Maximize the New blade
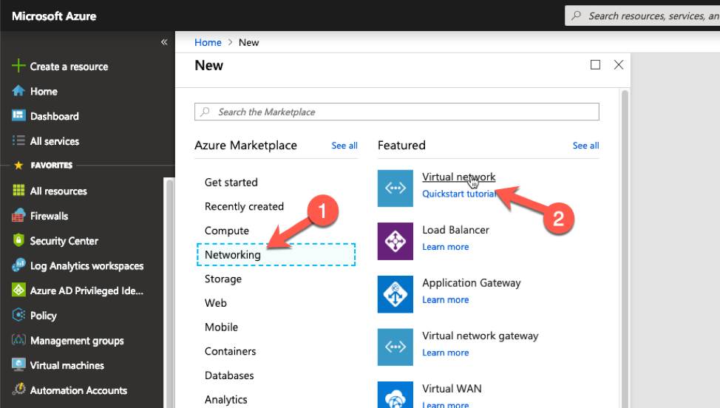Viewport: 720px width, 408px height. click(x=595, y=65)
